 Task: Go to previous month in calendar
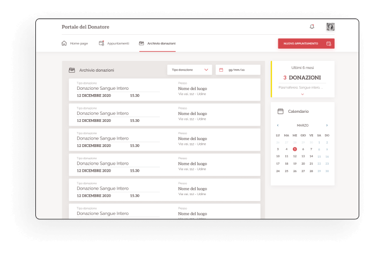point(278,125)
